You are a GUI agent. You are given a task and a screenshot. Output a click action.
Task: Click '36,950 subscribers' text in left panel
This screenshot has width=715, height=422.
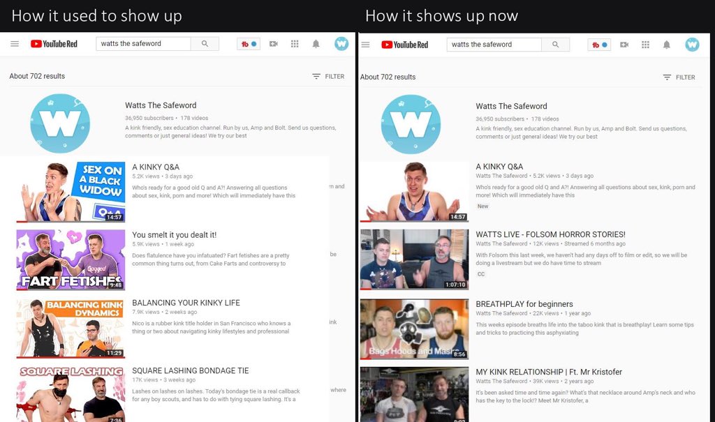[x=149, y=118]
